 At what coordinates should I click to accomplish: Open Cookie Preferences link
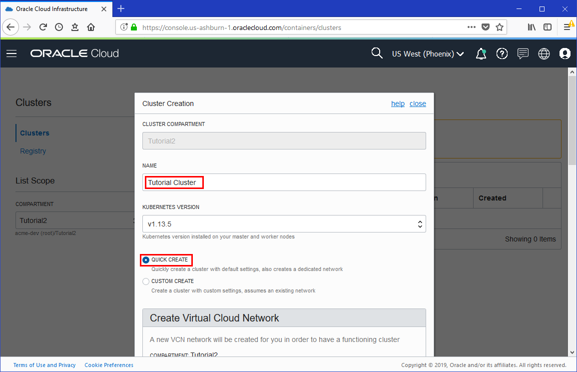tap(109, 365)
